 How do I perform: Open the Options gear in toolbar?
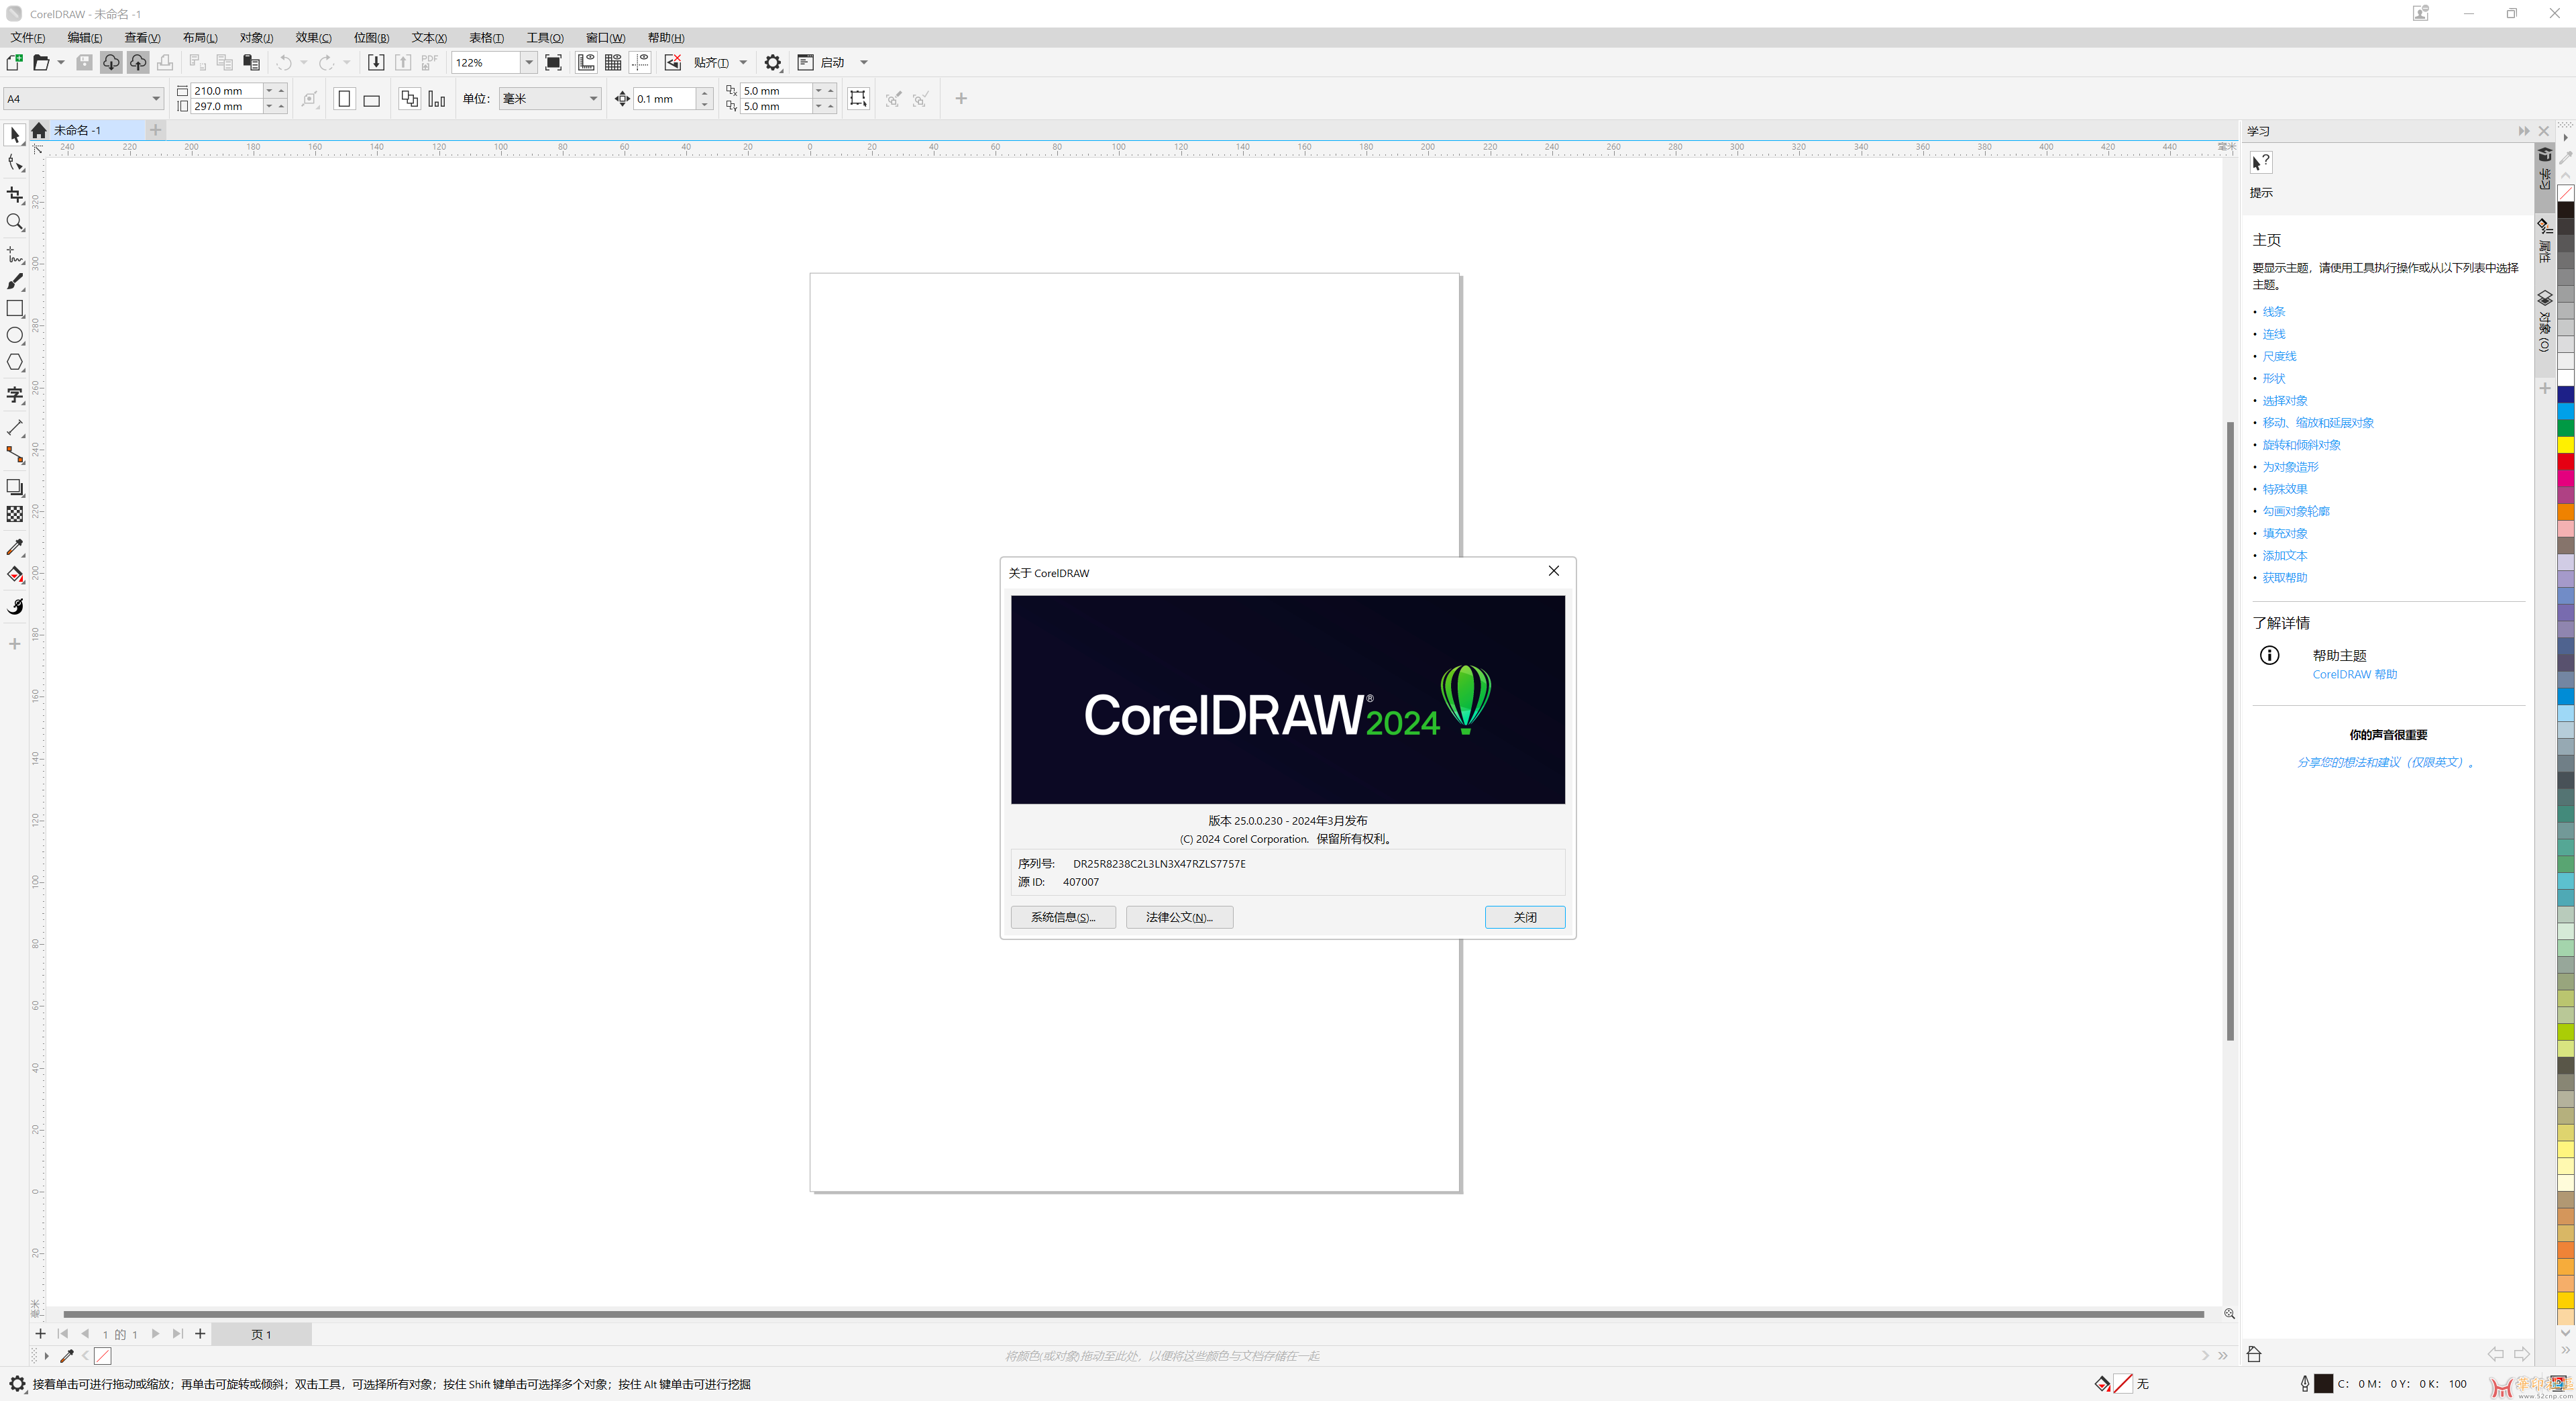click(772, 63)
